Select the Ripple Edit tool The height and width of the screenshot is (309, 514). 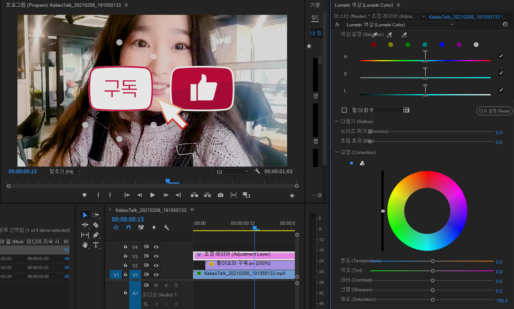[x=85, y=225]
